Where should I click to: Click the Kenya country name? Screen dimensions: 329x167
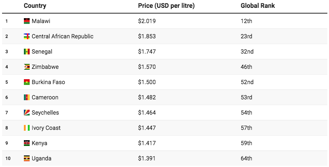[x=40, y=143]
